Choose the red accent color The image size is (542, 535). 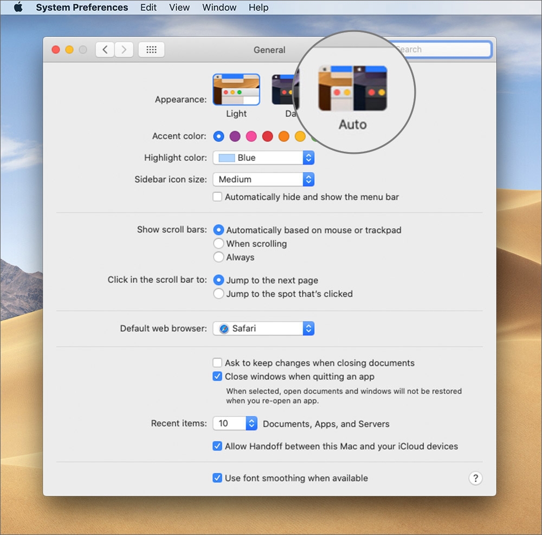coord(268,136)
